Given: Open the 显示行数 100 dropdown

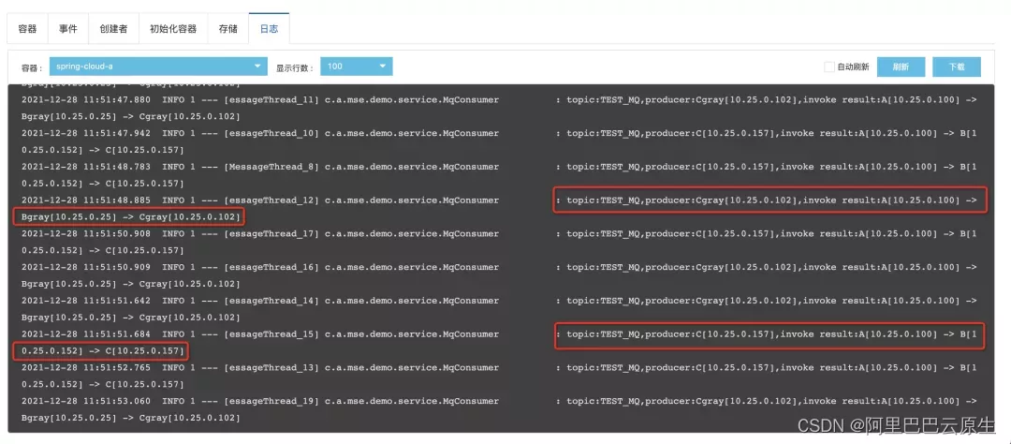Looking at the screenshot, I should click(x=356, y=67).
